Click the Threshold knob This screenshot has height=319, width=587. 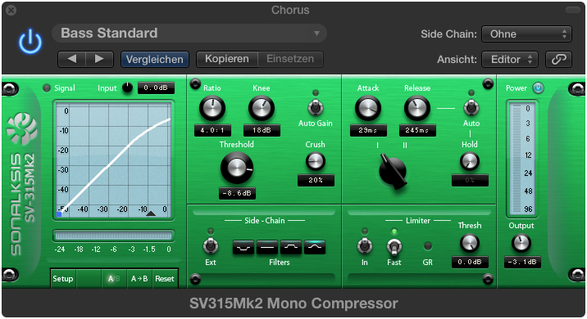pyautogui.click(x=237, y=168)
